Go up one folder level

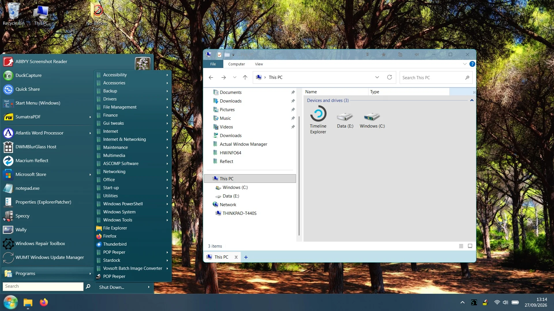coord(245,77)
